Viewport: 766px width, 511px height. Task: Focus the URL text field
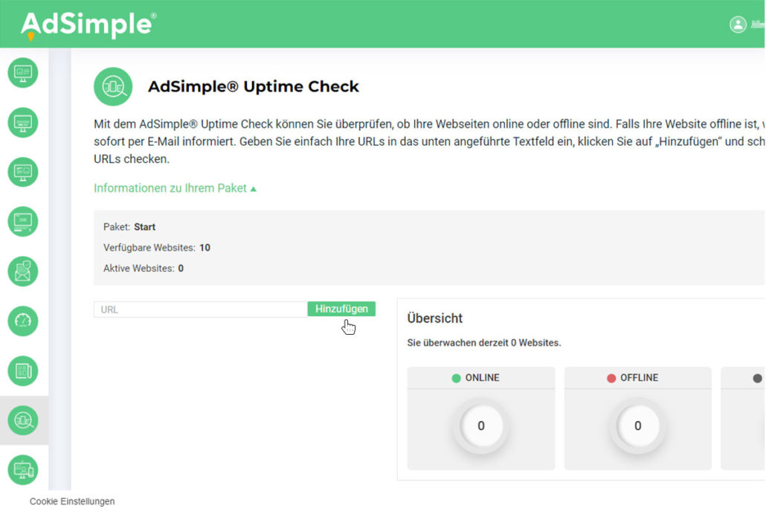pos(199,309)
